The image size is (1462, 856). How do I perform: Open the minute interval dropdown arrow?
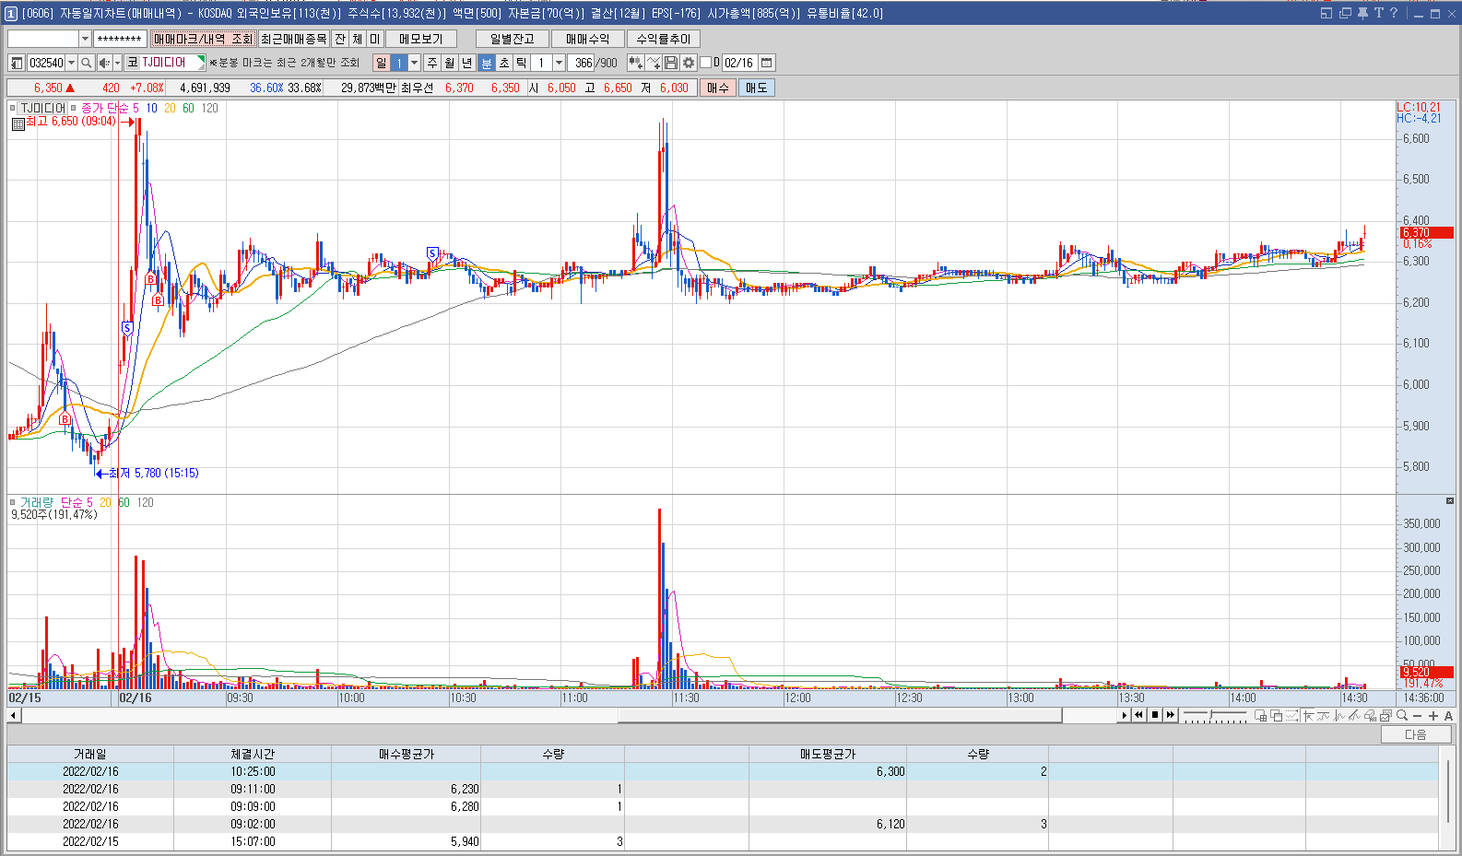pyautogui.click(x=559, y=63)
